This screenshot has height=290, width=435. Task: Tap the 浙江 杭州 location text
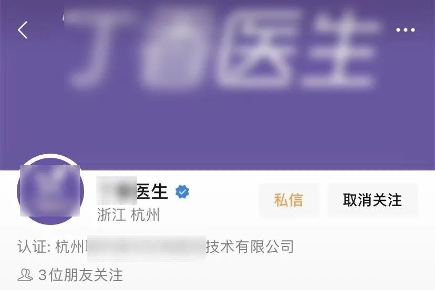click(x=128, y=215)
